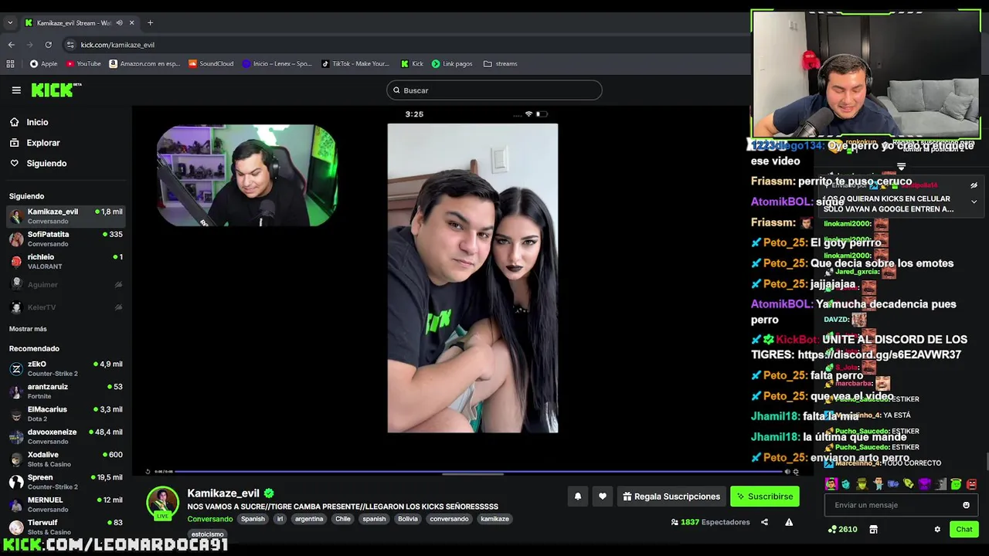The width and height of the screenshot is (989, 556).
Task: Click the Conversando category link
Action: [210, 519]
